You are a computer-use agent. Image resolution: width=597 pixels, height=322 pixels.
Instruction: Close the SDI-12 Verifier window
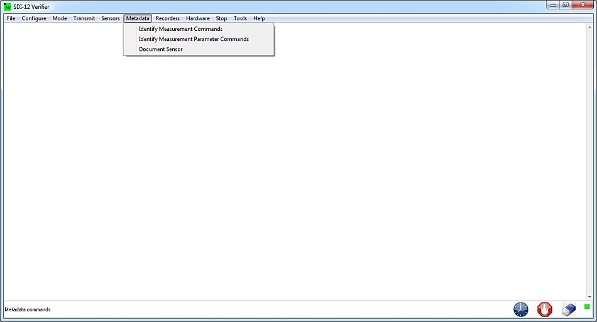click(x=583, y=5)
